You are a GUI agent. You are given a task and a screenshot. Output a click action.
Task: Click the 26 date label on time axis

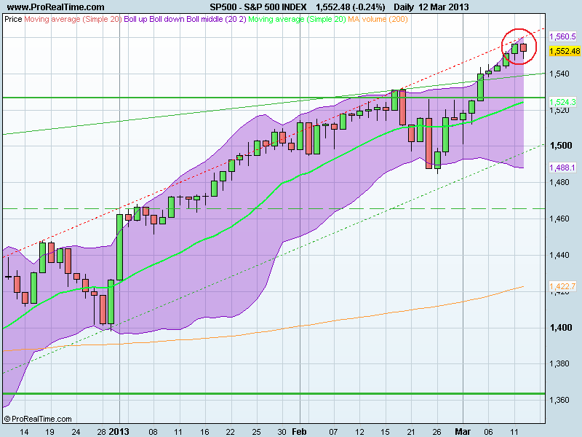point(437,432)
